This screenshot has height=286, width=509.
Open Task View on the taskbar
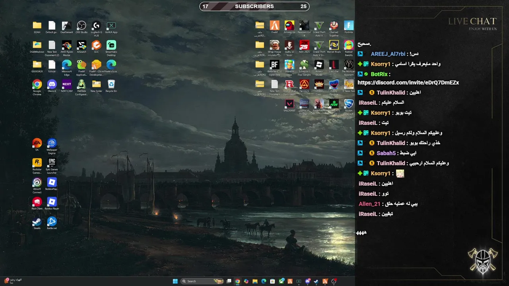pos(229,281)
